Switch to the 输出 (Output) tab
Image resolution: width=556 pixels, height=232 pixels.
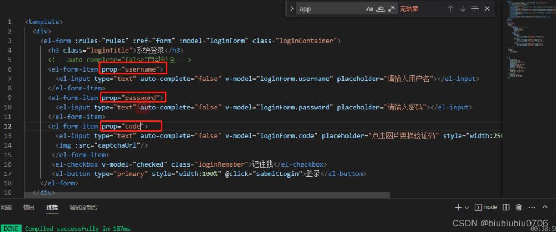click(x=29, y=208)
